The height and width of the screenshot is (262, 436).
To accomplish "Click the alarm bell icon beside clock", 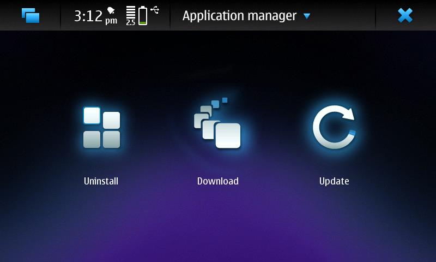I will pos(111,10).
